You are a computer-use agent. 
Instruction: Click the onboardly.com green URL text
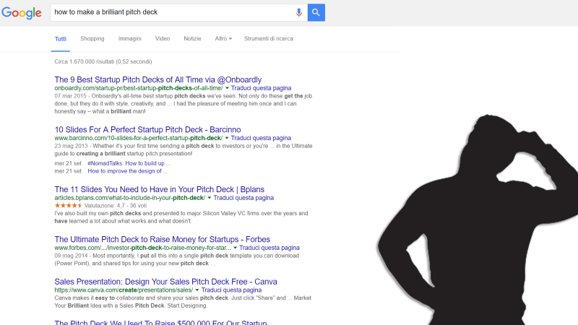click(139, 88)
